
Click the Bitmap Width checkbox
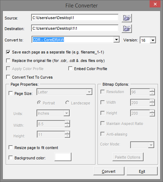(x=103, y=102)
